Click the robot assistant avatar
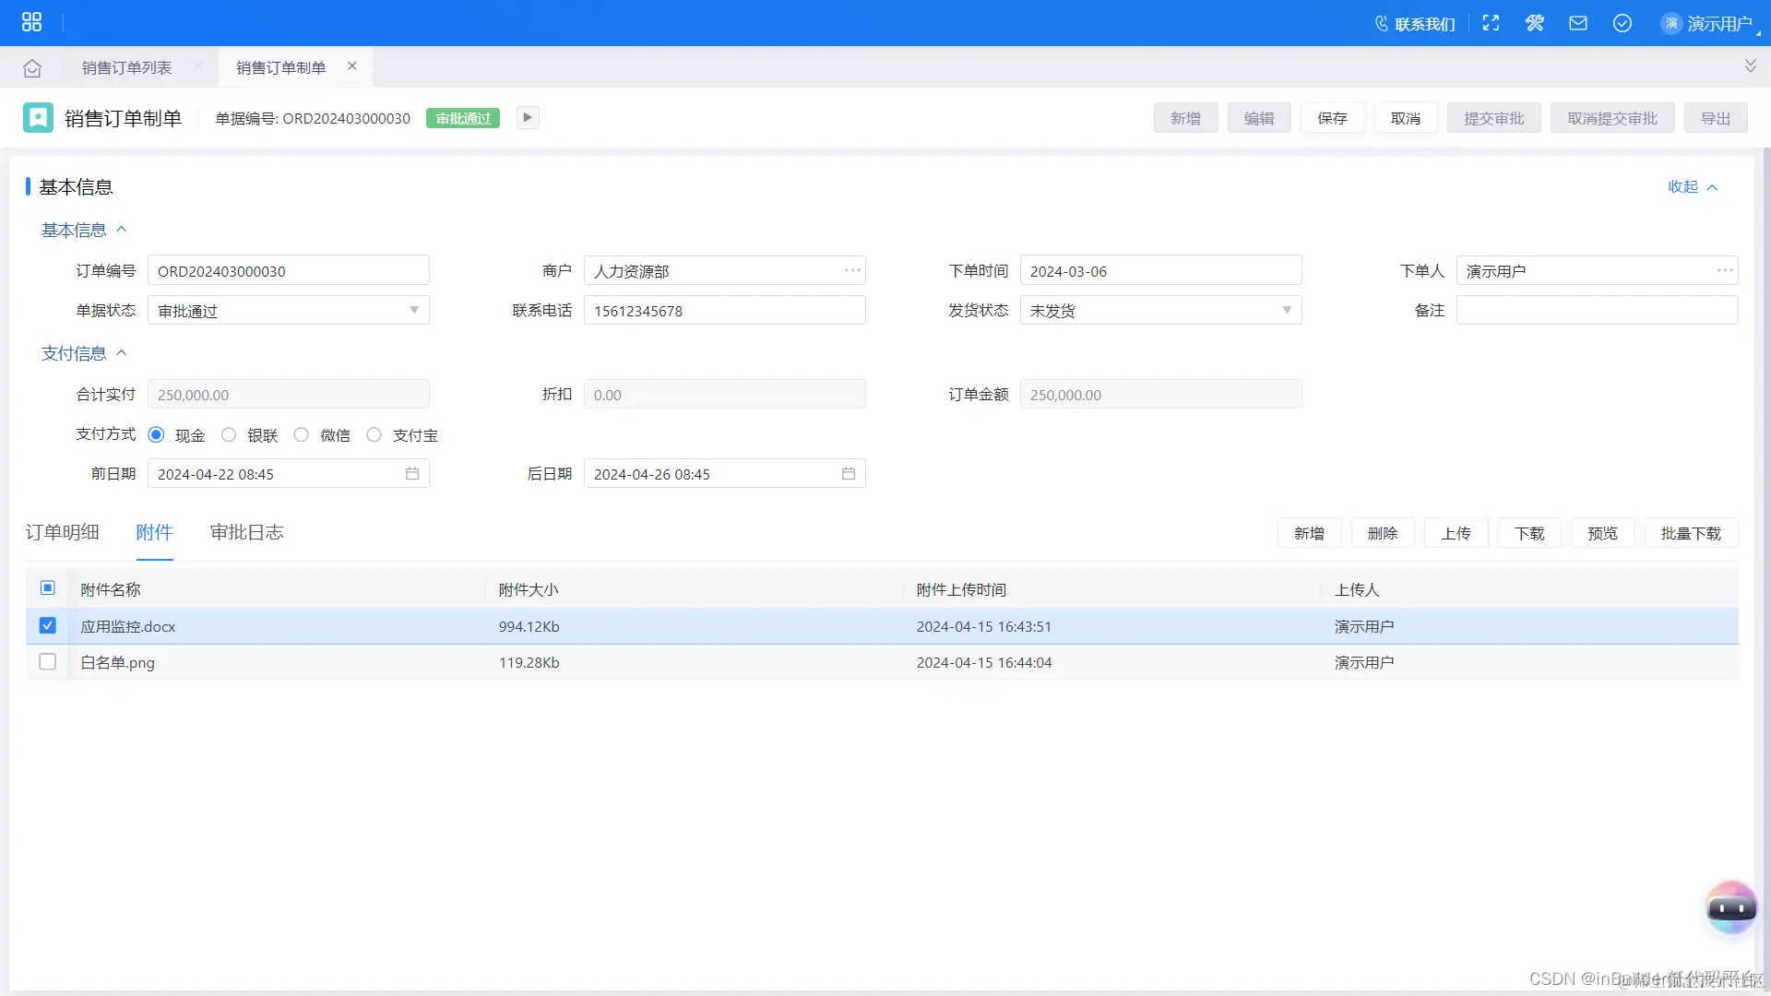 coord(1731,908)
